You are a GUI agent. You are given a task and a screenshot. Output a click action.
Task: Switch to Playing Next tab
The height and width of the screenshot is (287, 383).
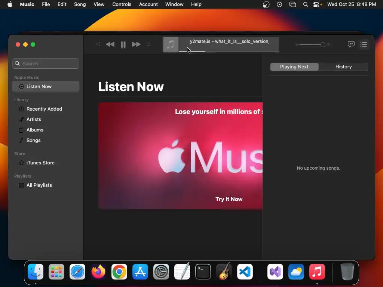(x=294, y=67)
